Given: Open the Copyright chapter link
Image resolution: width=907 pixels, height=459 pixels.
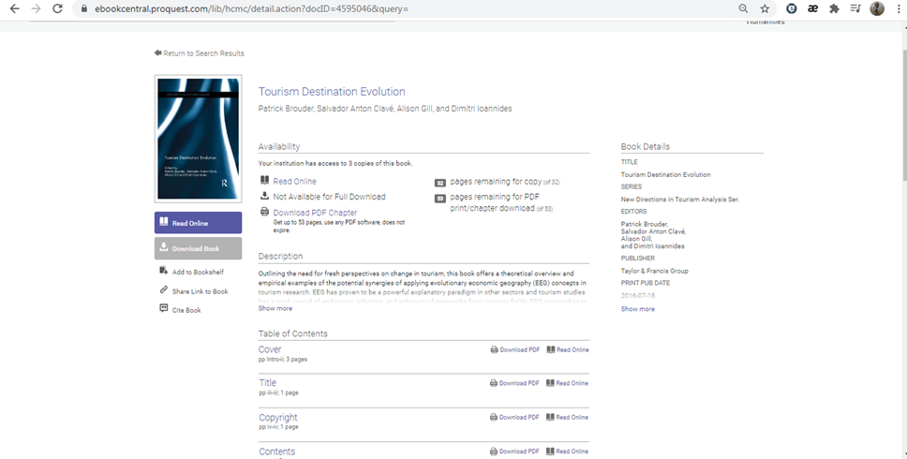Looking at the screenshot, I should pyautogui.click(x=277, y=418).
